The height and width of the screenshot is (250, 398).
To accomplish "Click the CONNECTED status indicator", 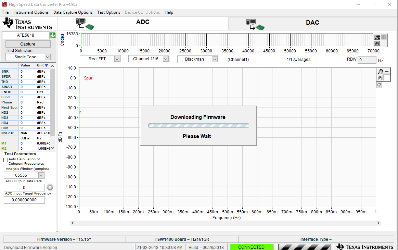I will pos(252,247).
